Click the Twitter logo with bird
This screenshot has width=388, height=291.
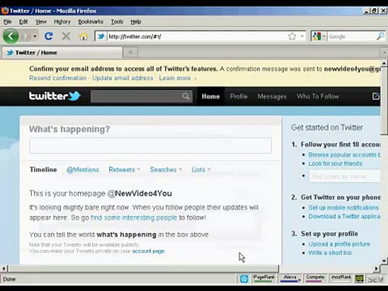[x=55, y=96]
